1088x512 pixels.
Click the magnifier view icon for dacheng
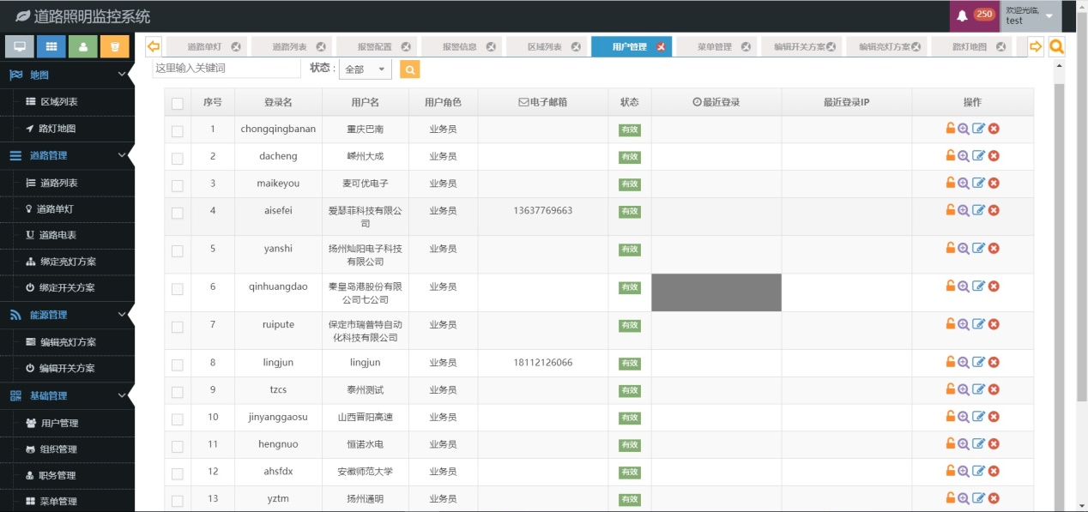click(964, 156)
